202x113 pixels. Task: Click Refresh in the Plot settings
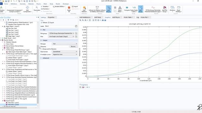44,23
